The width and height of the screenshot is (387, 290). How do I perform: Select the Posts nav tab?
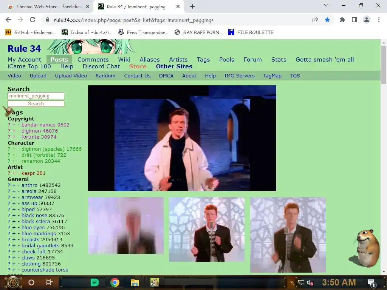click(x=59, y=60)
